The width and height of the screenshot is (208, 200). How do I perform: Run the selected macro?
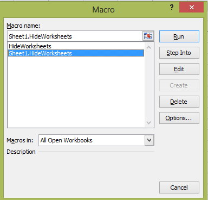coord(179,36)
